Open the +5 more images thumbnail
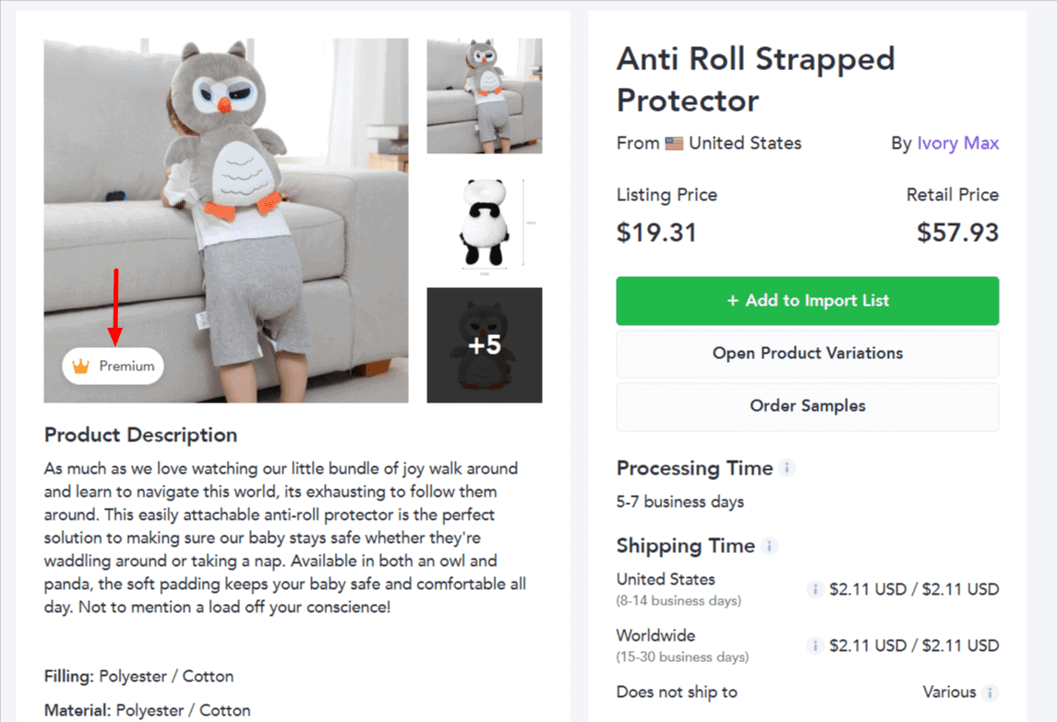Viewport: 1057px width, 722px height. coord(484,345)
